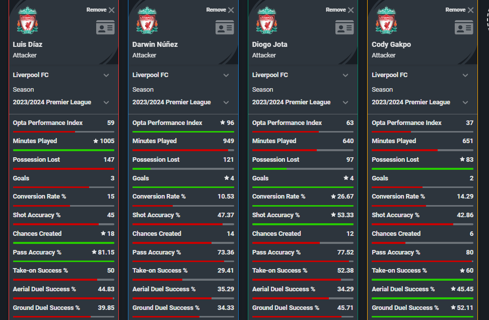This screenshot has width=489, height=320.
Task: Remove Darwin Núñez from comparison
Action: (x=220, y=10)
